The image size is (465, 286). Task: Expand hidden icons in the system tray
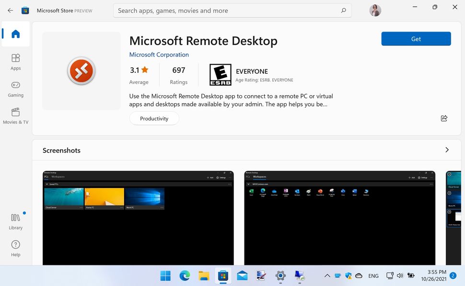pos(327,275)
